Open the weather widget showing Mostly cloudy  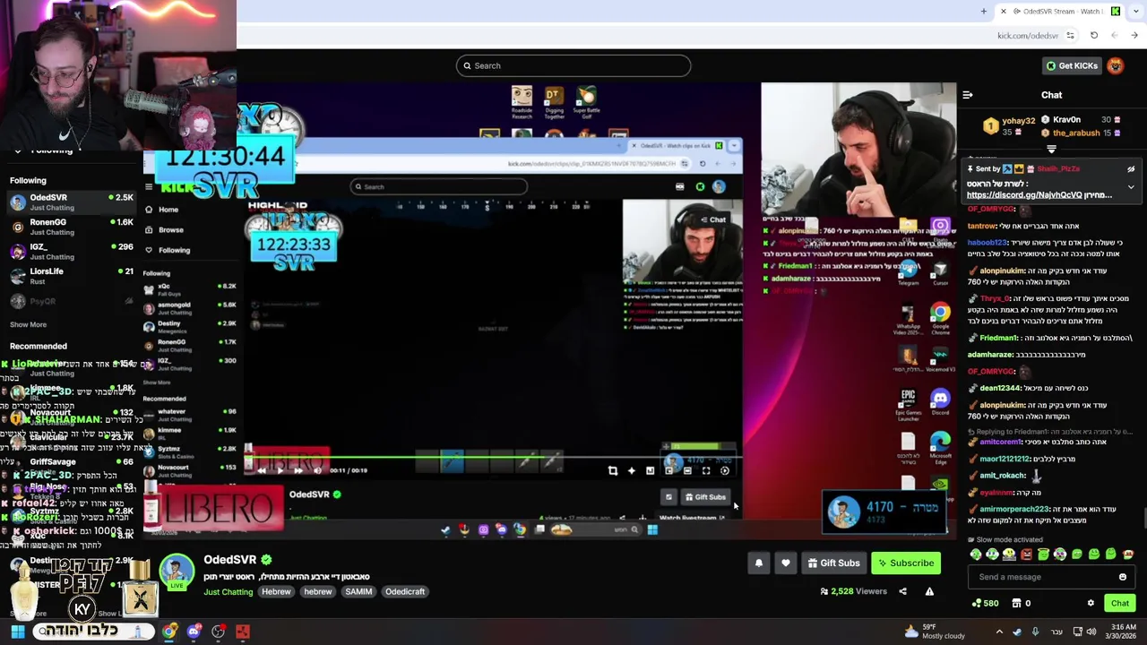coord(935,632)
